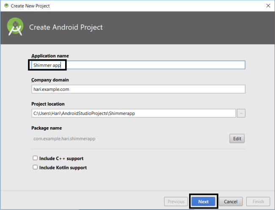Click the Create Android Project header title
Viewport: 275px width, 210px height.
coord(66,27)
